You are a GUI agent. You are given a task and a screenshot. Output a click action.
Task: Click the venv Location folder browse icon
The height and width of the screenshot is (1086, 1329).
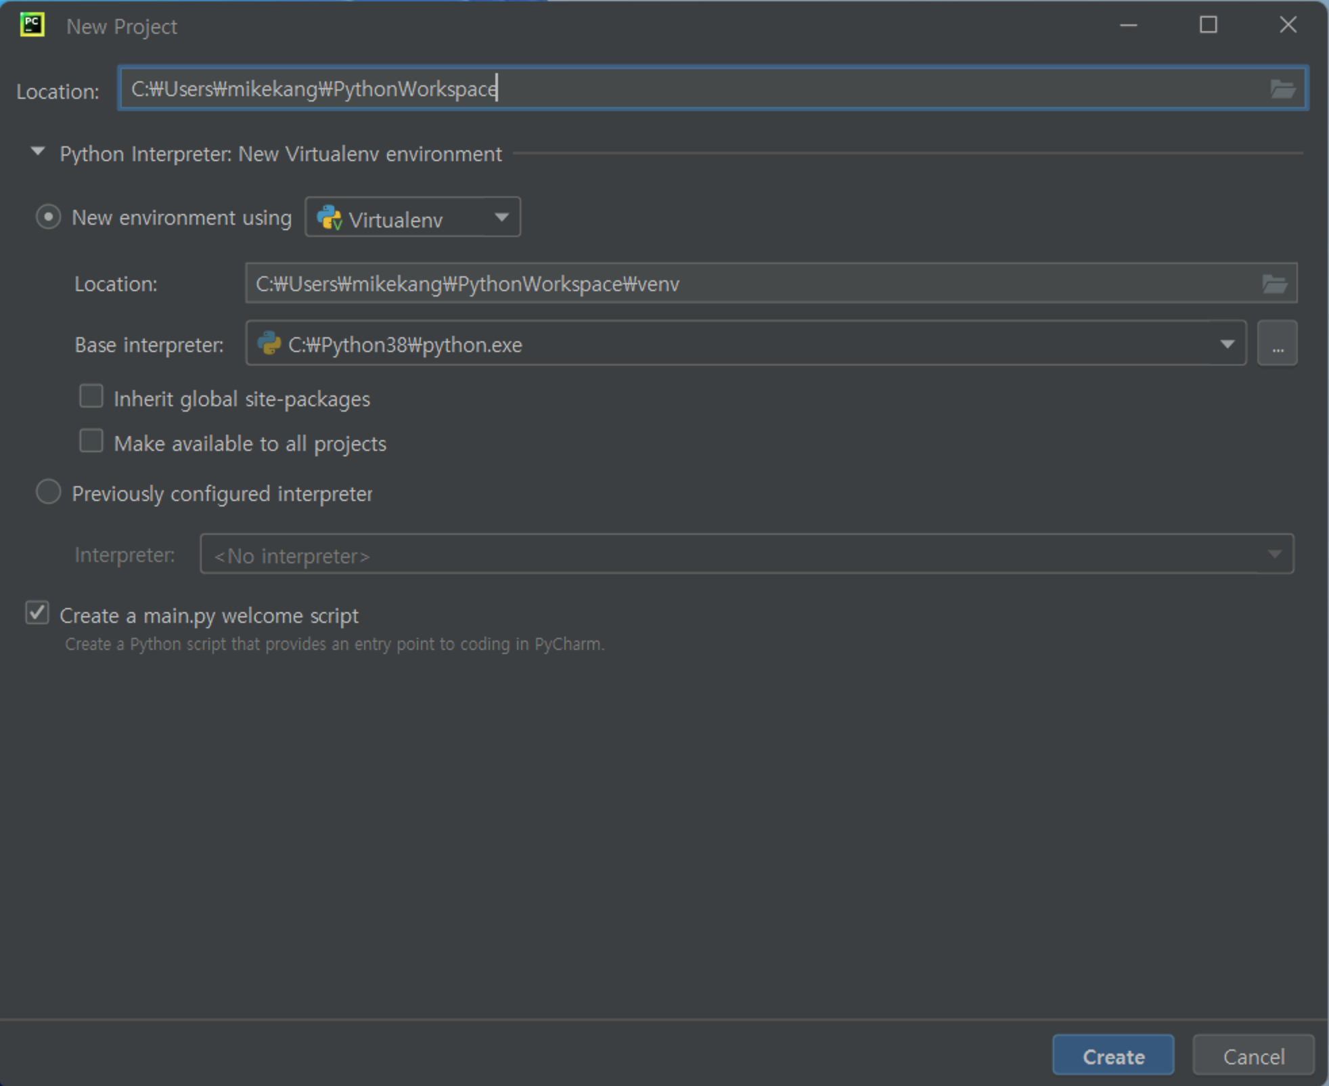(x=1274, y=284)
